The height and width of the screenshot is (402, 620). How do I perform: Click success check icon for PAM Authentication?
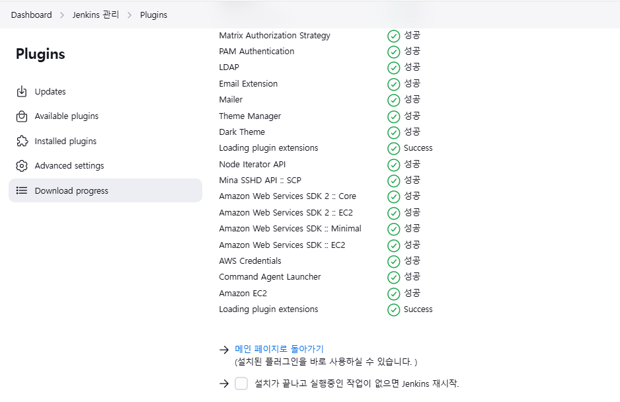coord(393,52)
